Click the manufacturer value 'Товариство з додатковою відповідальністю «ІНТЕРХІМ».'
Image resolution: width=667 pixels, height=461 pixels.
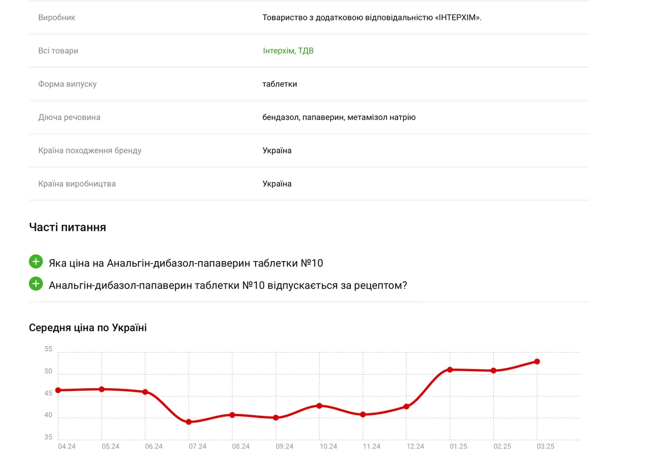[x=372, y=17]
